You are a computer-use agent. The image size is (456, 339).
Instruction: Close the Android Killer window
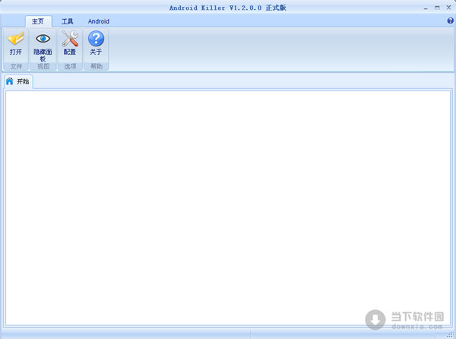point(448,8)
